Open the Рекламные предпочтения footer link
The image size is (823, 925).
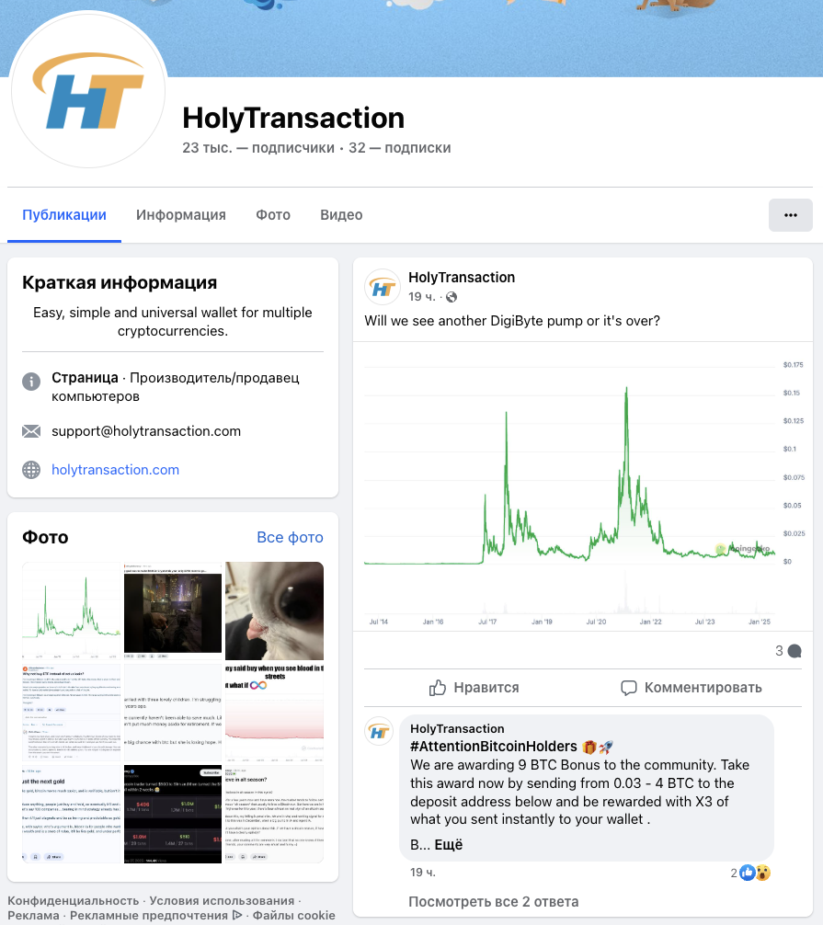click(x=155, y=915)
